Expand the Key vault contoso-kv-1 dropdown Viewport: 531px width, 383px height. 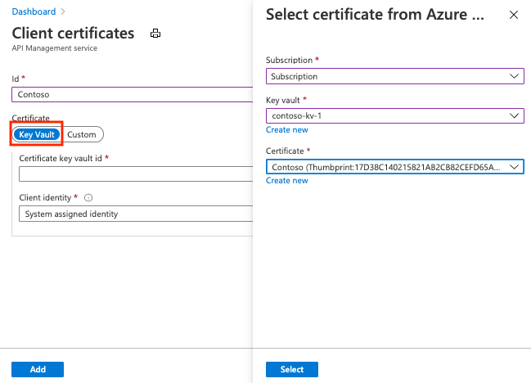pos(394,116)
